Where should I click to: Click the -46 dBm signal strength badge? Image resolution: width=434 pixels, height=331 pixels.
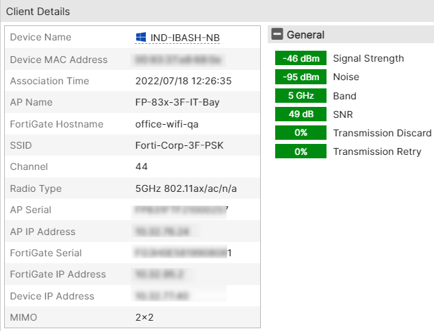coord(301,58)
